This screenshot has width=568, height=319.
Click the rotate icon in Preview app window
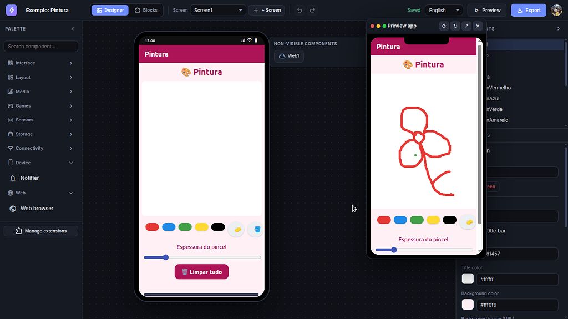point(455,26)
